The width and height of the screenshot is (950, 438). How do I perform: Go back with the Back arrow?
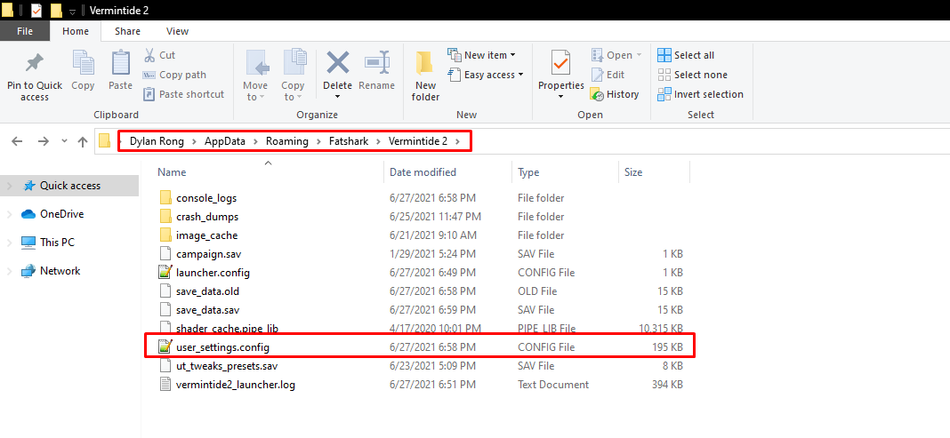[x=18, y=141]
